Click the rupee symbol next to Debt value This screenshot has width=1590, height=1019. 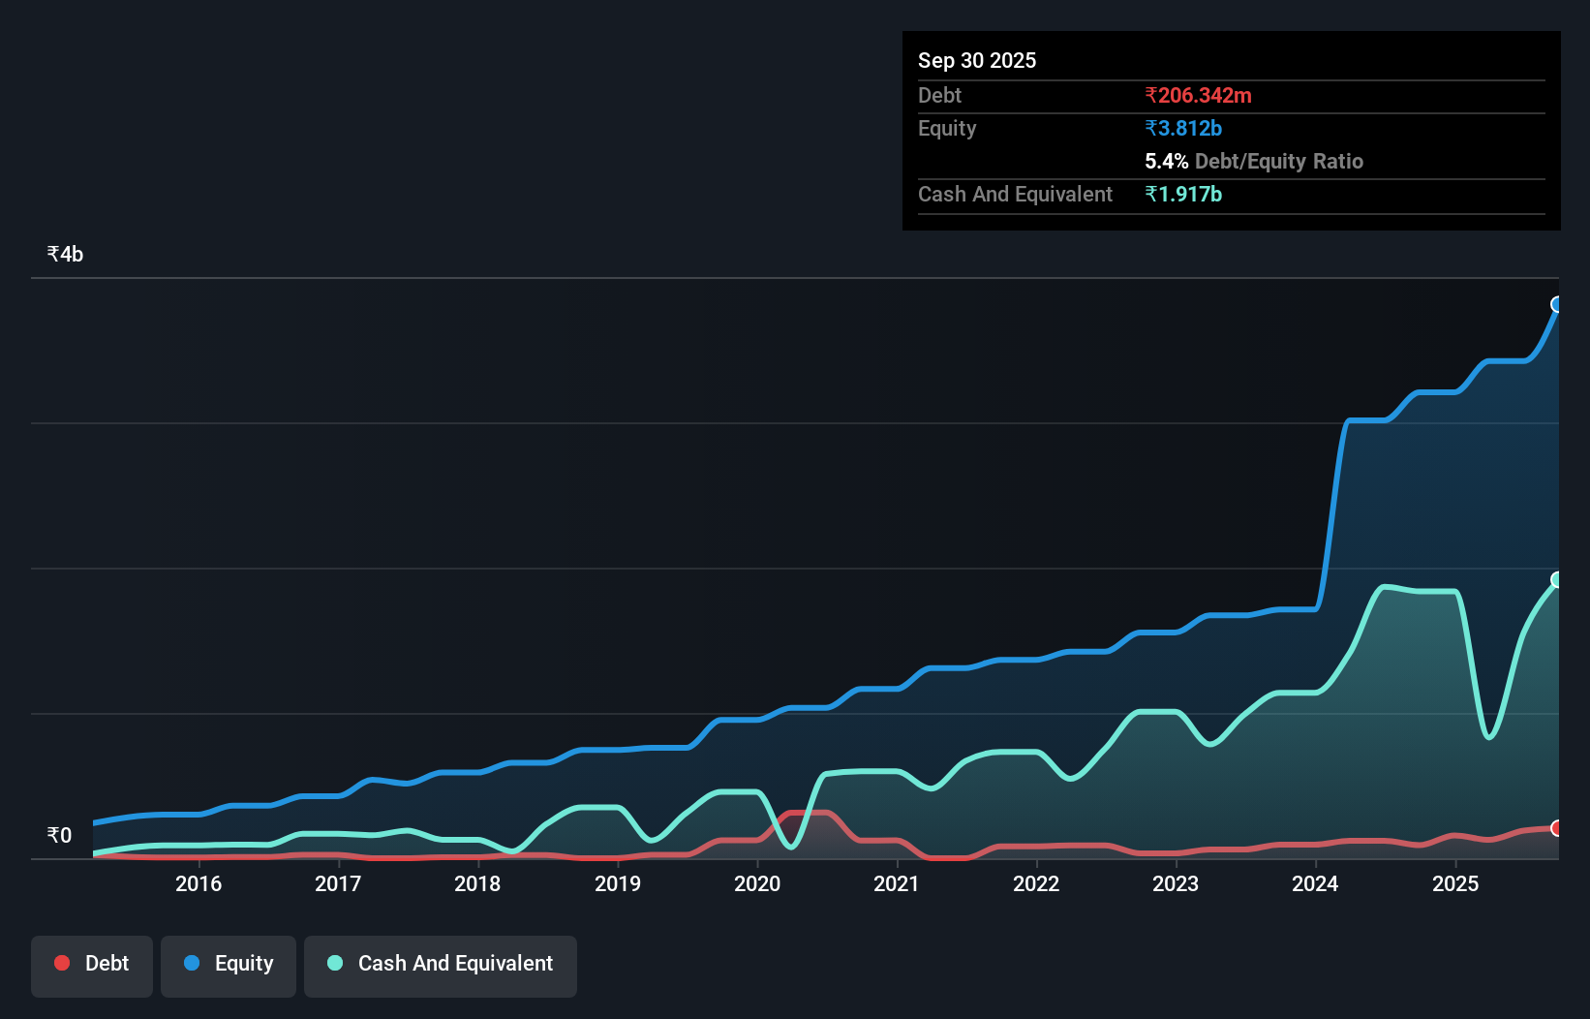[x=1150, y=95]
